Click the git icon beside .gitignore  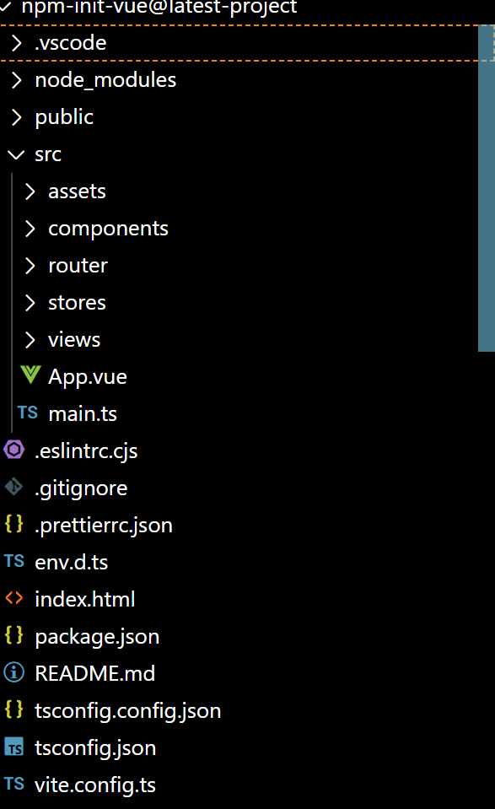pyautogui.click(x=14, y=487)
